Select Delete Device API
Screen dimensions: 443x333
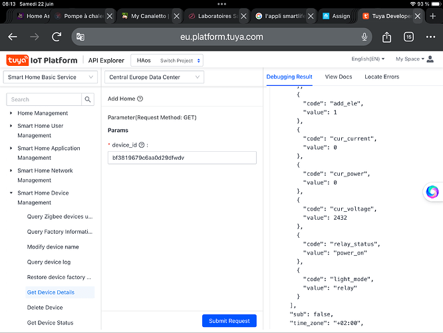click(x=45, y=308)
